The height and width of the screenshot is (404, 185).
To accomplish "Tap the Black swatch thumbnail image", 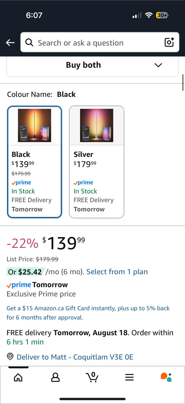I will [x=34, y=125].
